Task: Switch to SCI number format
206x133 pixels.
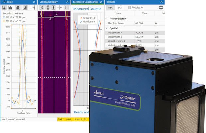Action: 120,7
